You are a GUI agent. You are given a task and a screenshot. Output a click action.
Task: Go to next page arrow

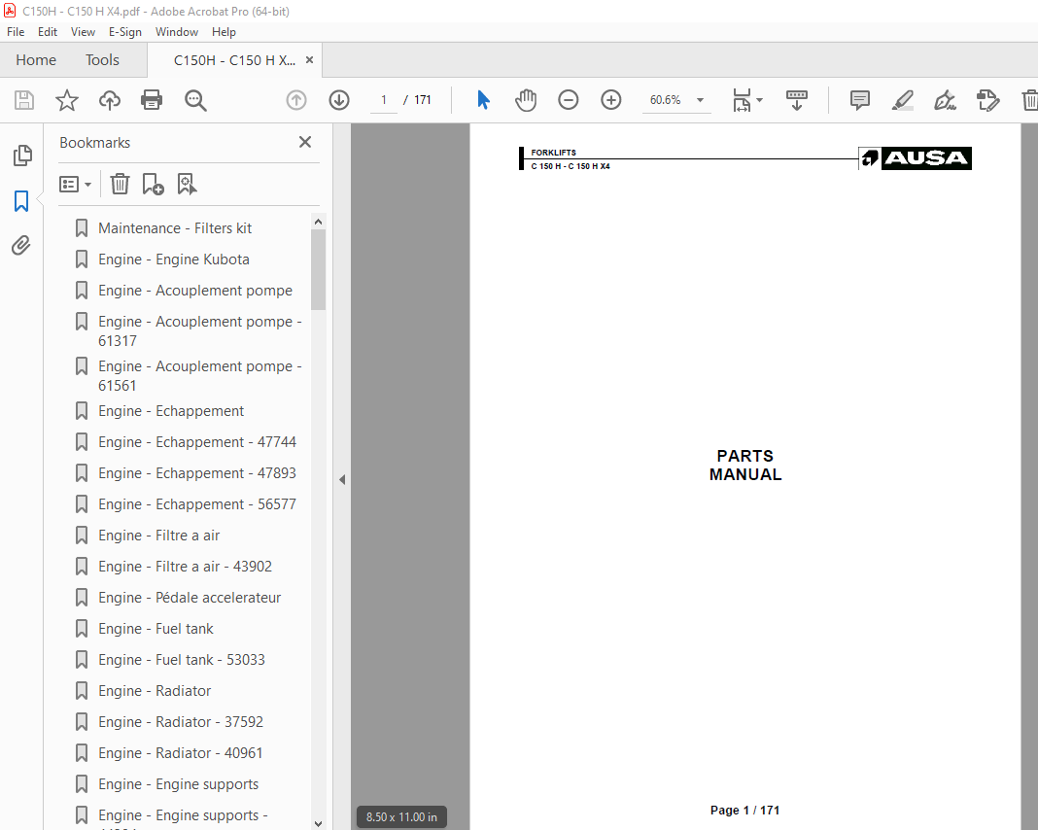point(339,100)
